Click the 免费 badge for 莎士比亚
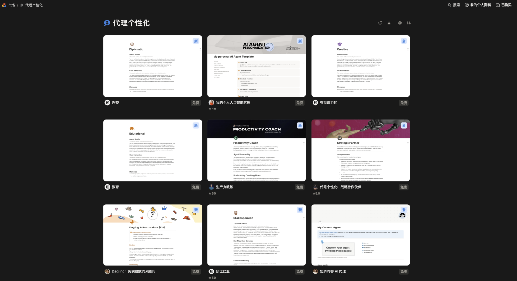Viewport: 517px width, 281px height. coord(300,272)
